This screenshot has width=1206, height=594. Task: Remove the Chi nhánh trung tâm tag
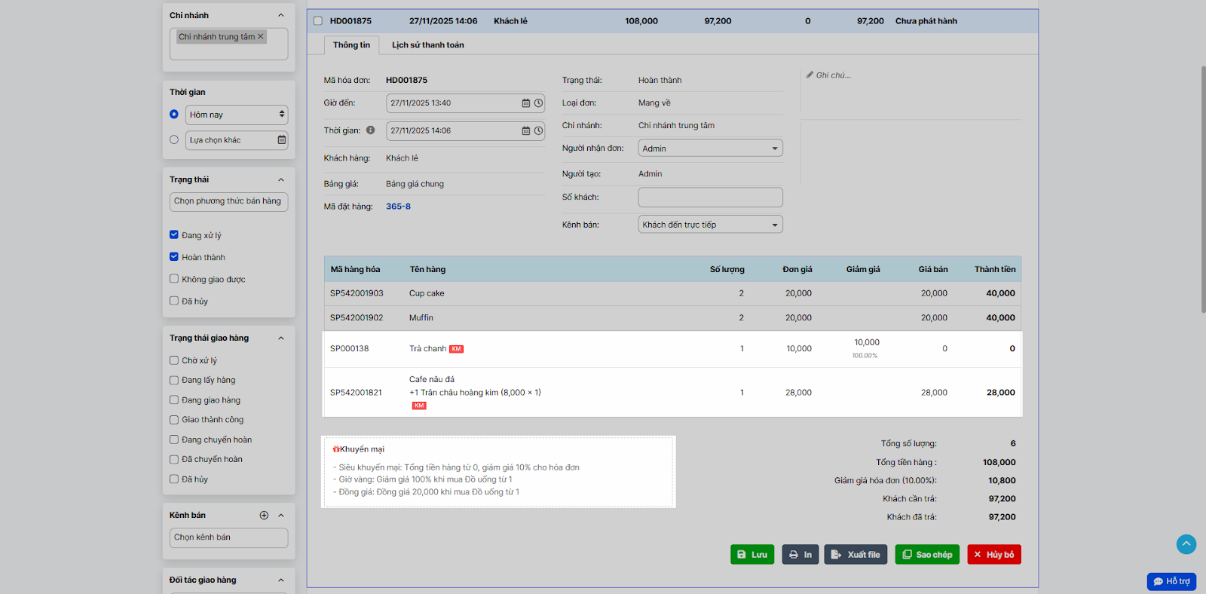tap(261, 36)
